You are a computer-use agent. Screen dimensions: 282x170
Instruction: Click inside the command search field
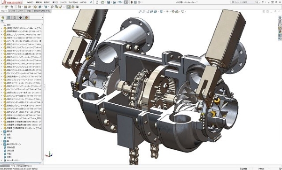(x=244, y=2)
